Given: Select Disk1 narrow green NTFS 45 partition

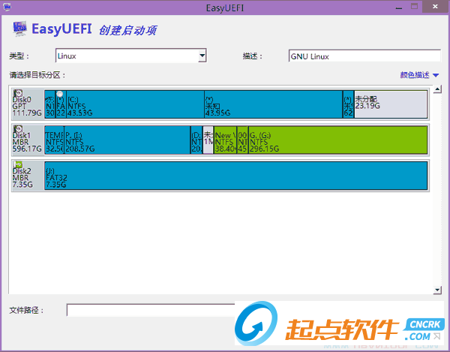Looking at the screenshot, I should click(x=242, y=140).
